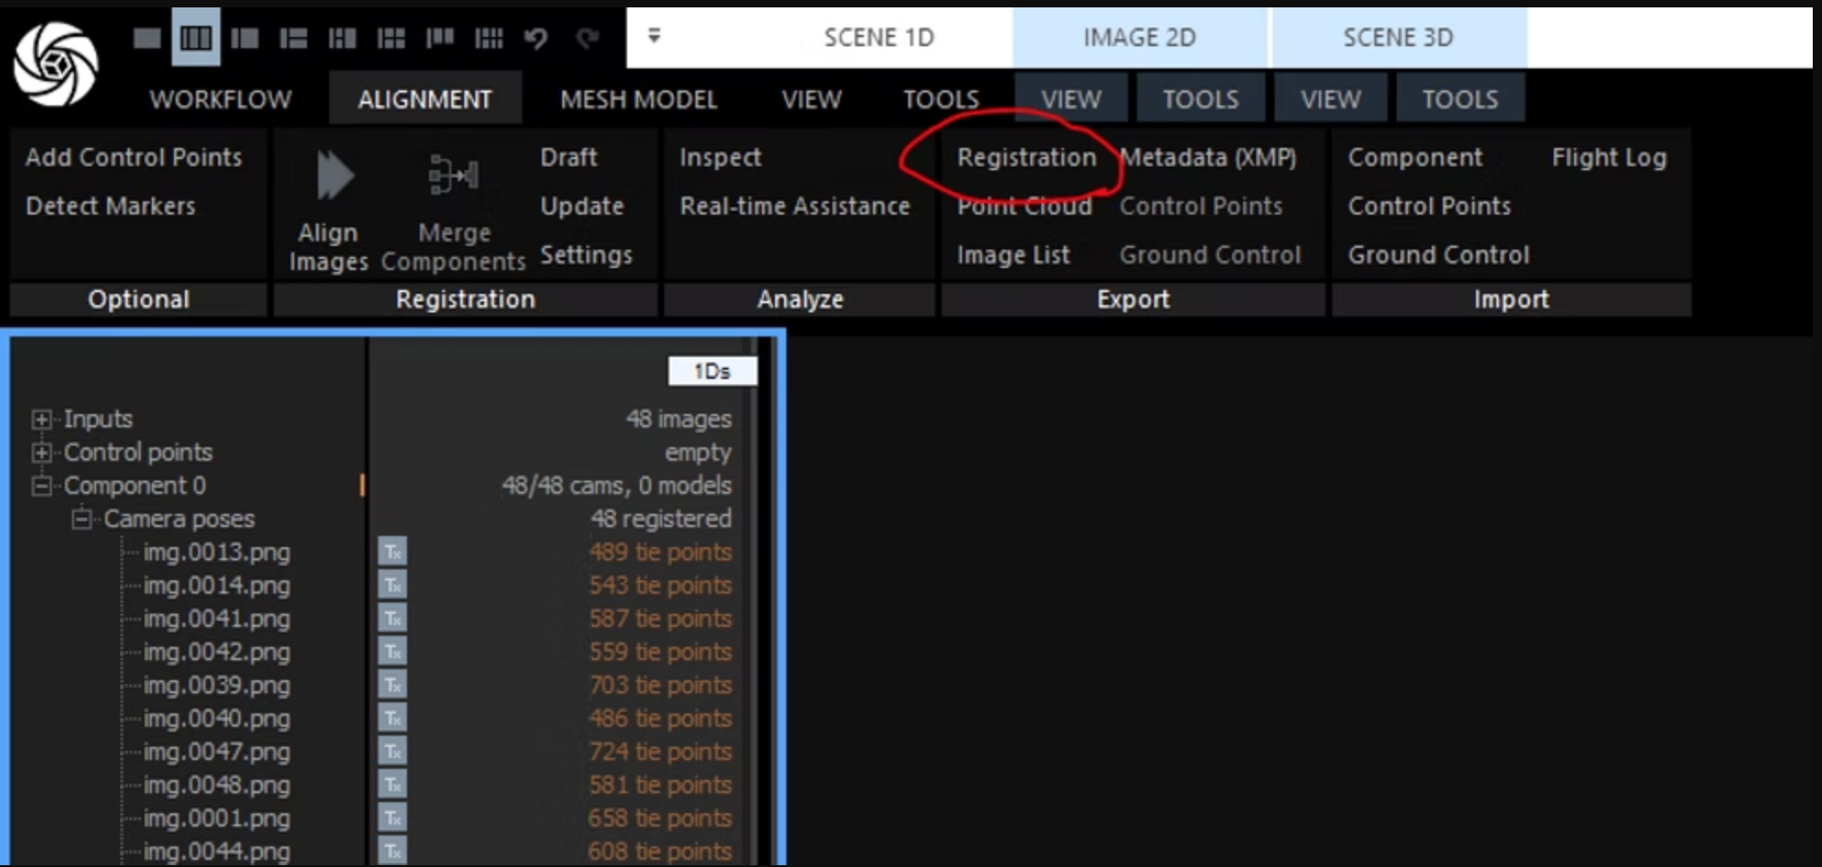Select img.0041.png in the tree

(216, 619)
